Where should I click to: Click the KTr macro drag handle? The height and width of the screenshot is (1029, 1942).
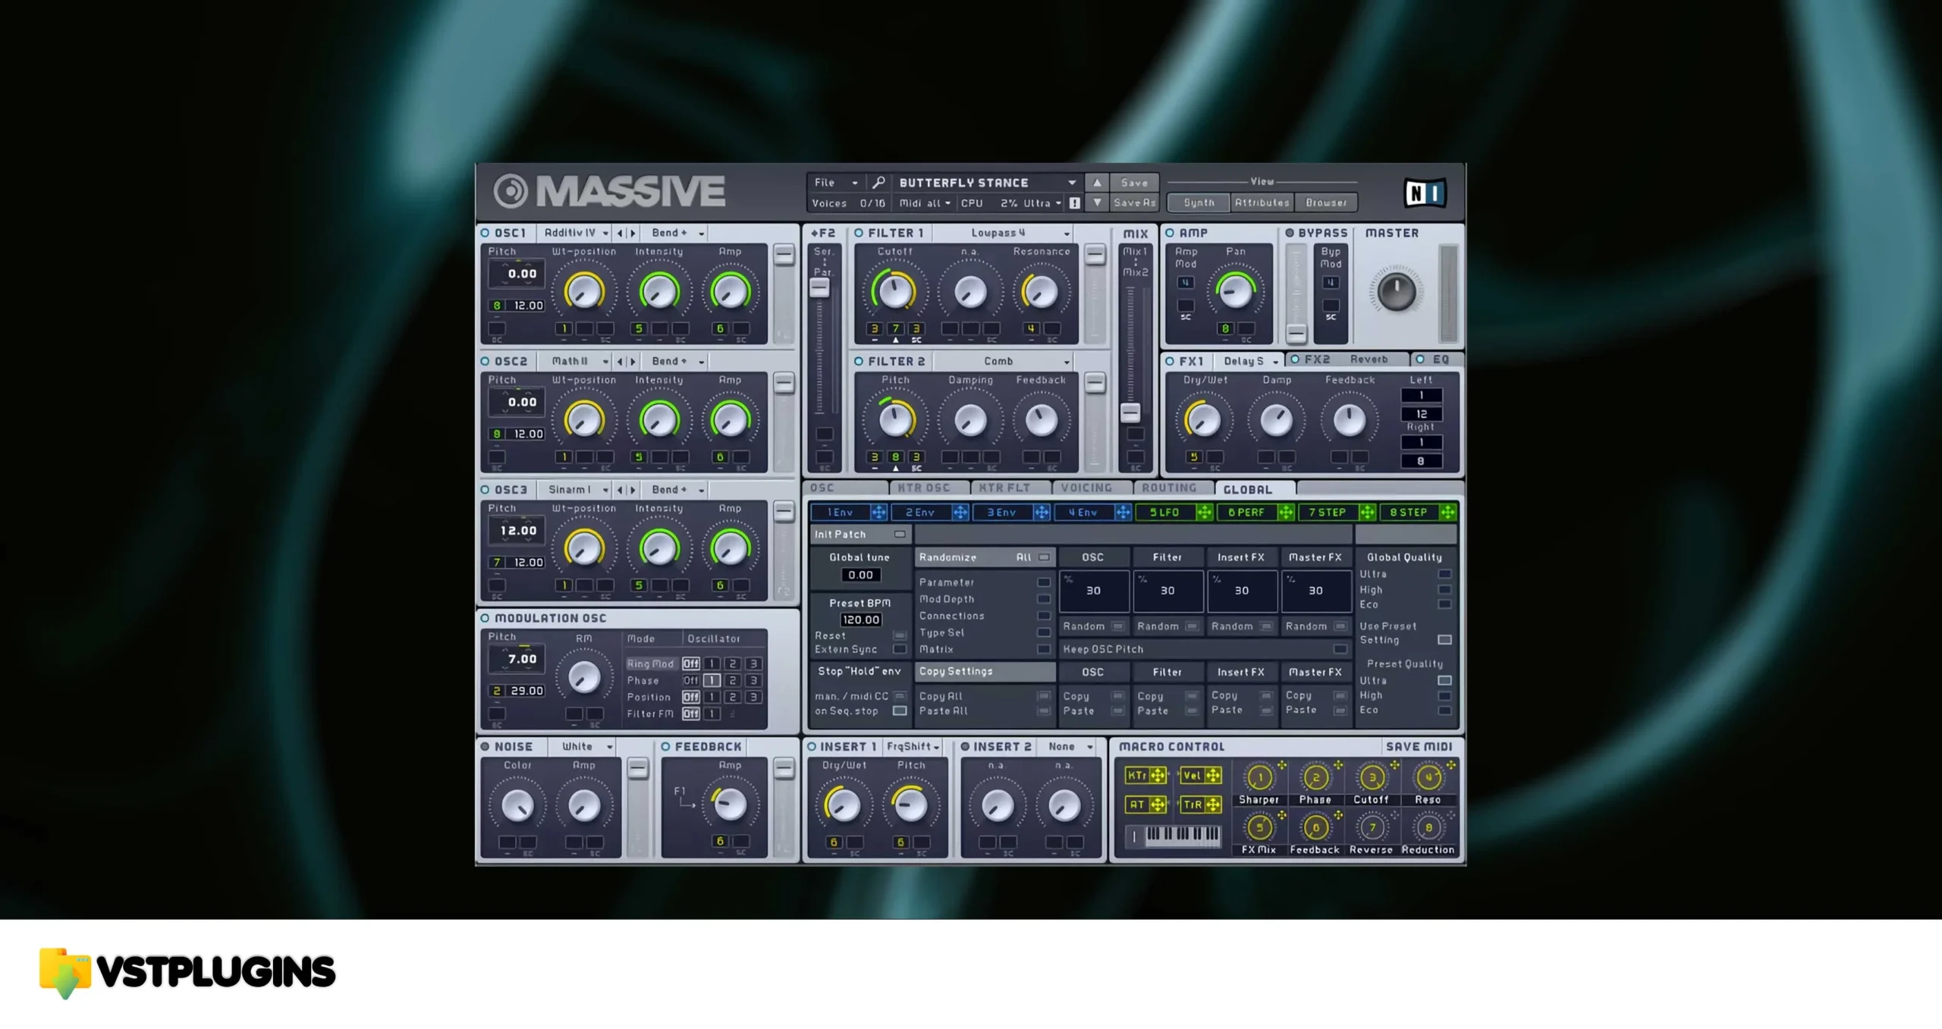[1158, 775]
